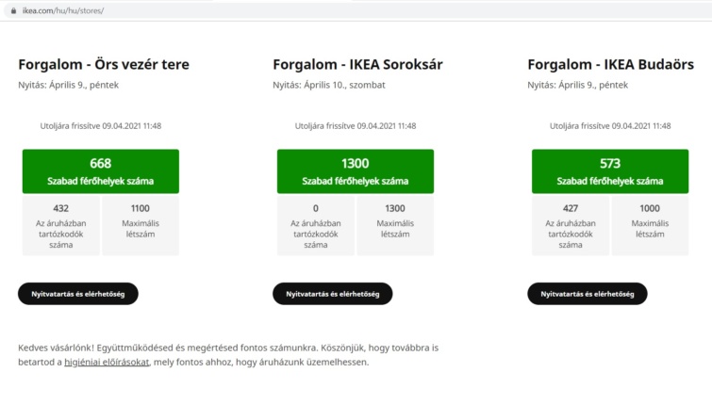Select Soroksár's 1300 Maximális létszám tile
Screen dimensions: 712x405
(x=395, y=225)
